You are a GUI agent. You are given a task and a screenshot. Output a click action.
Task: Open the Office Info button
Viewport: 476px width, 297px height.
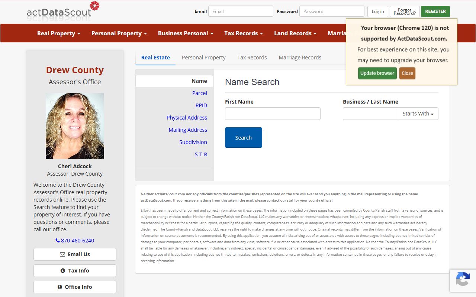pos(75,287)
